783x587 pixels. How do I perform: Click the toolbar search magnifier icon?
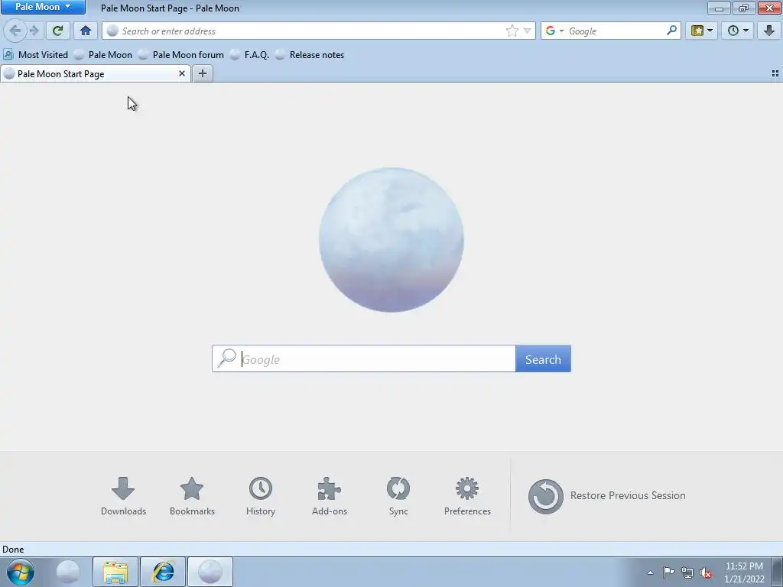pos(671,31)
